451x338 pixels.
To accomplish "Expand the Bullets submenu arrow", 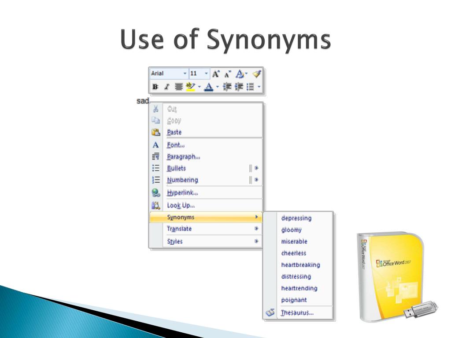I will [x=256, y=168].
